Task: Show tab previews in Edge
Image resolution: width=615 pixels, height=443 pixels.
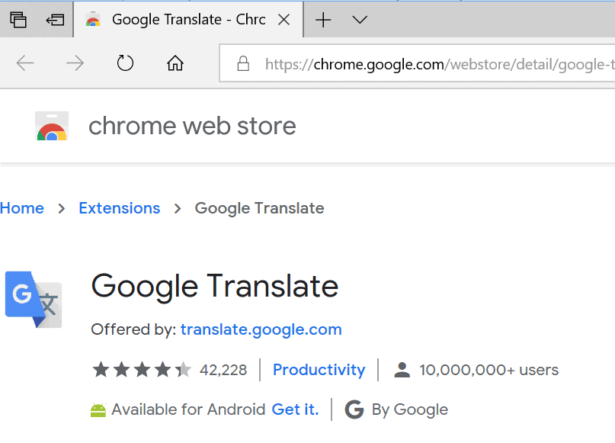Action: click(18, 19)
